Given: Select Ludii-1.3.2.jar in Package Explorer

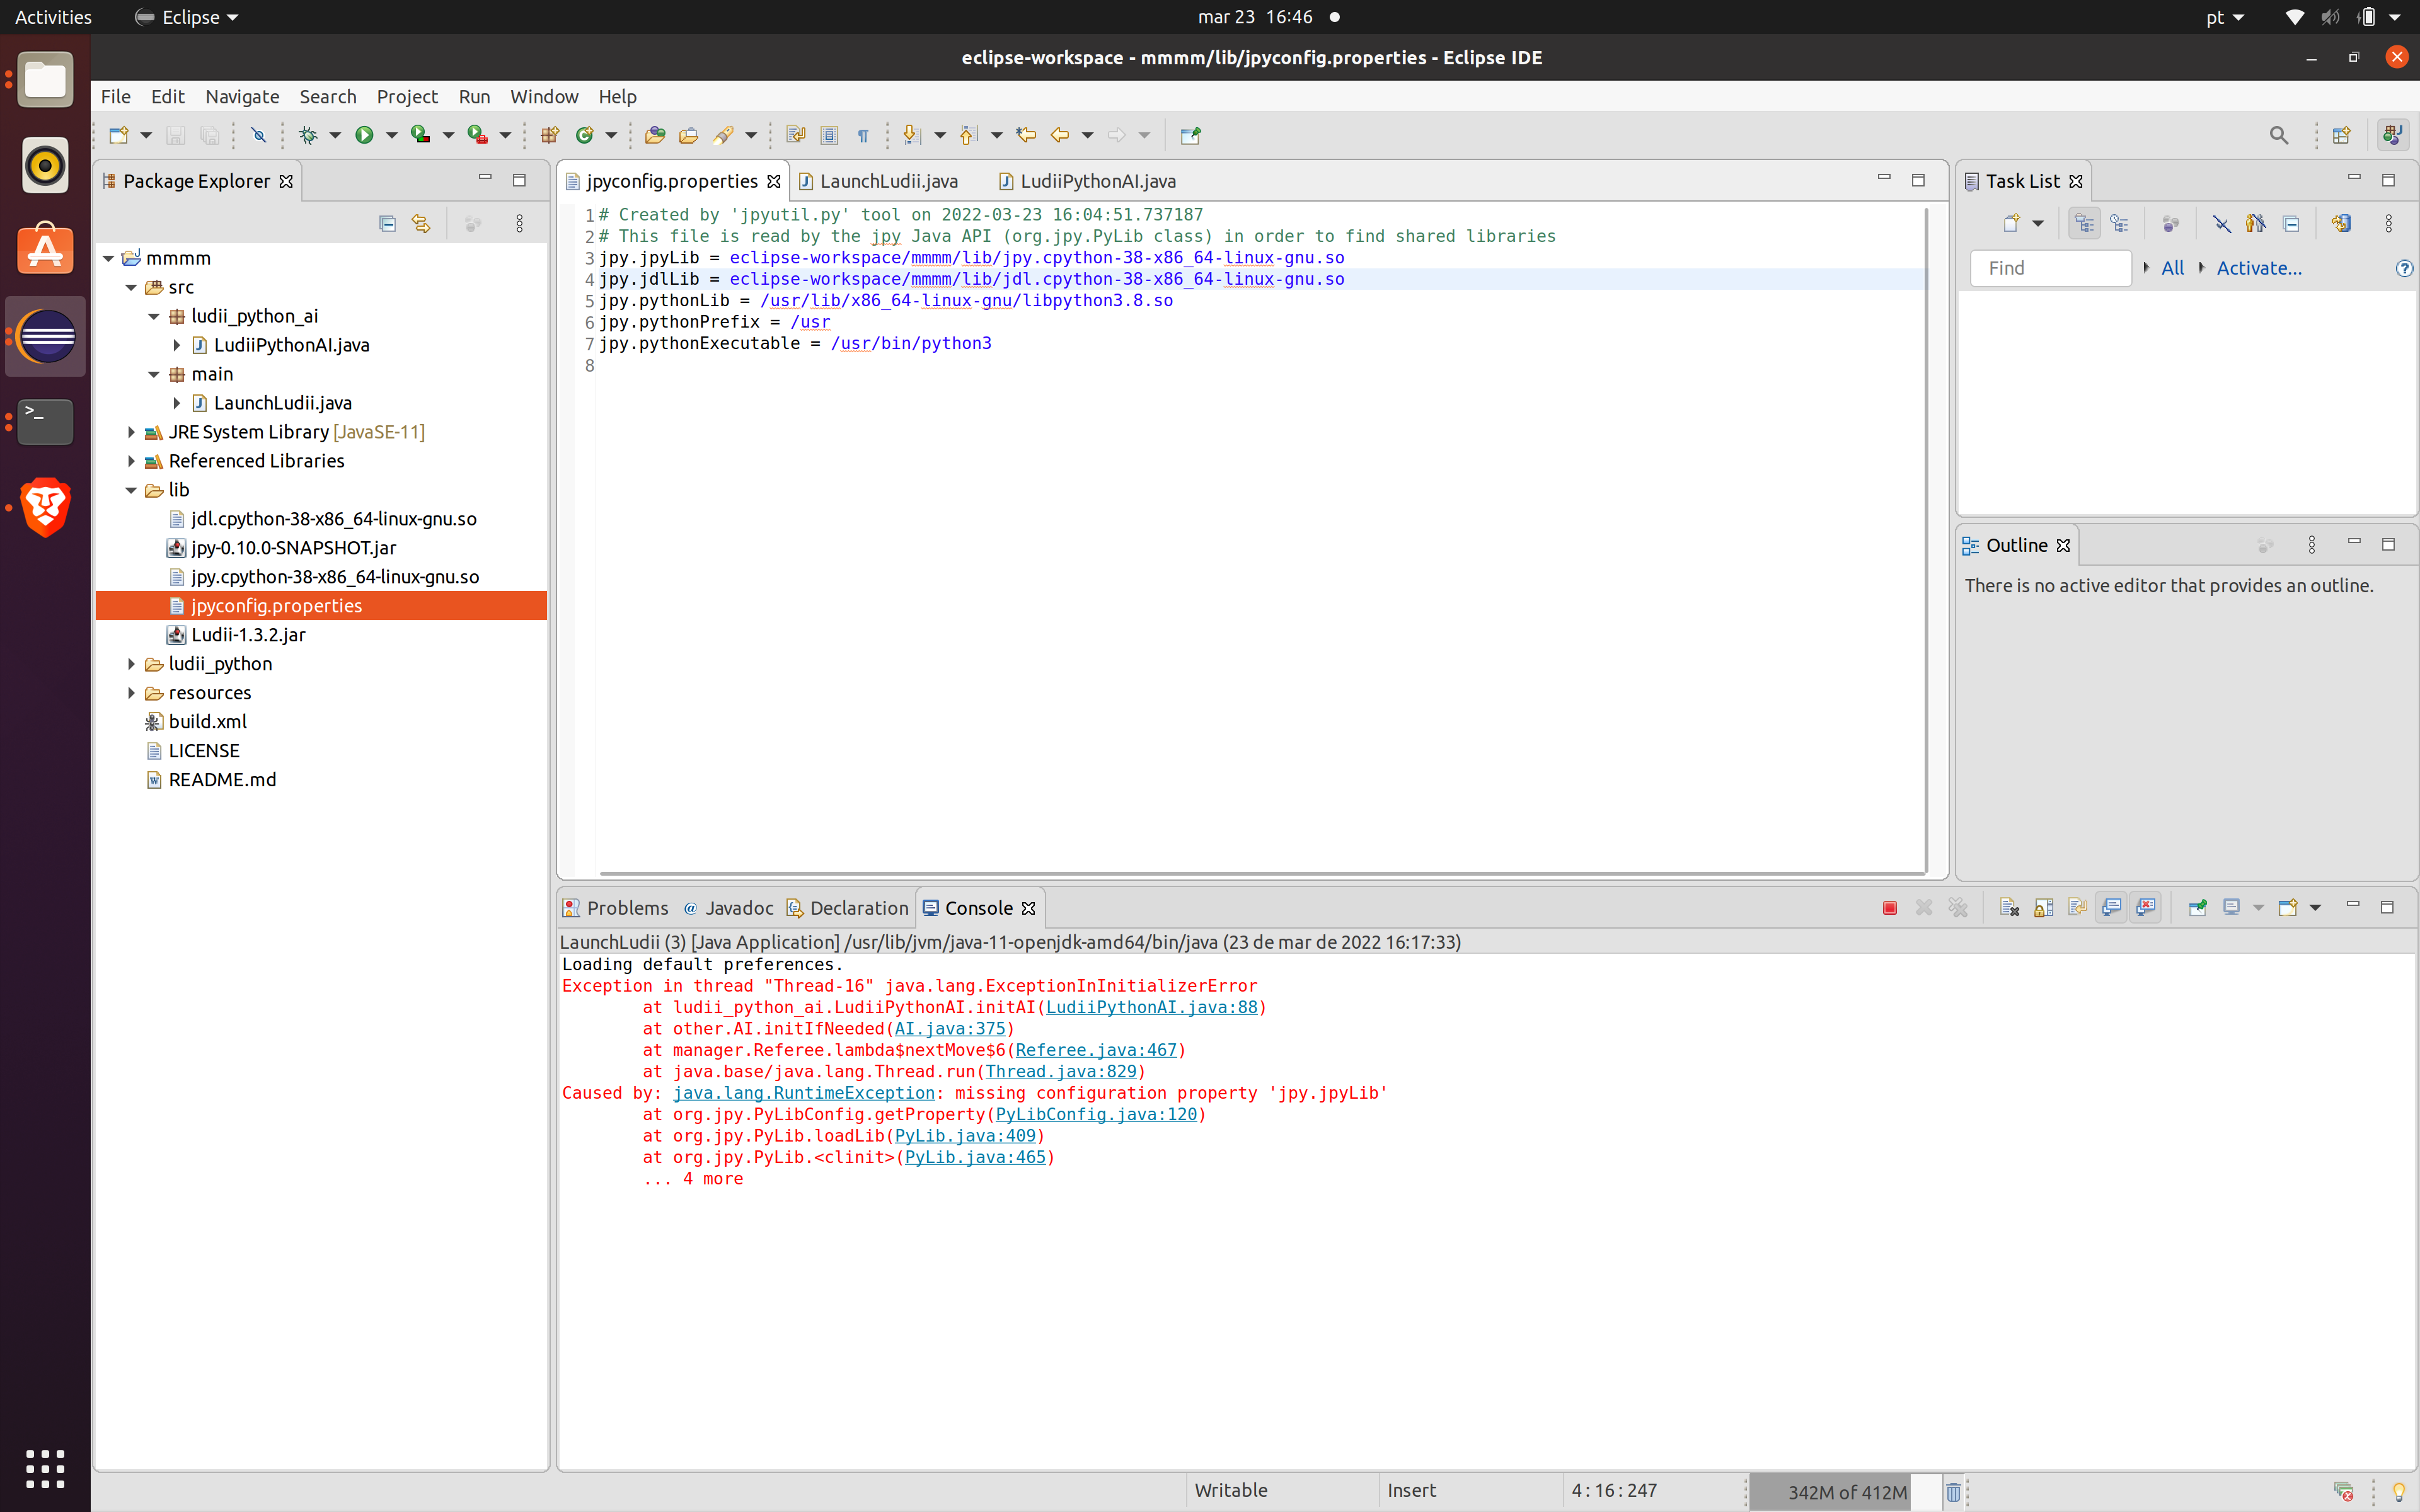Looking at the screenshot, I should pyautogui.click(x=248, y=635).
